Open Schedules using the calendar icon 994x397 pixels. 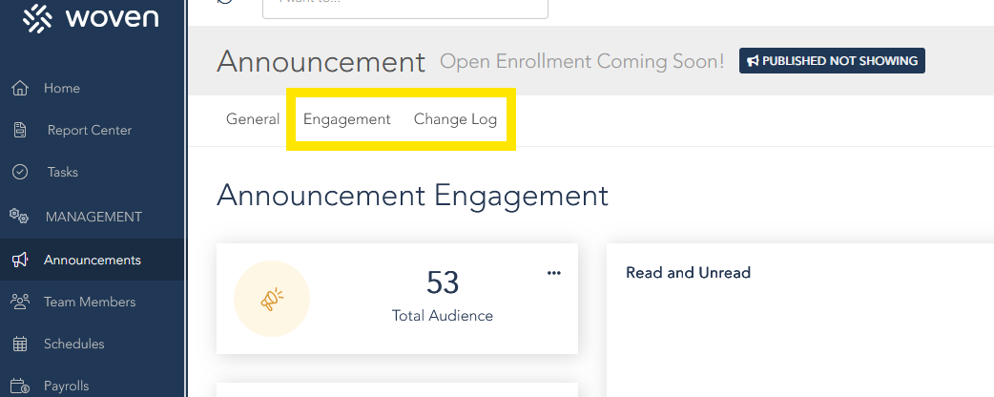point(19,344)
